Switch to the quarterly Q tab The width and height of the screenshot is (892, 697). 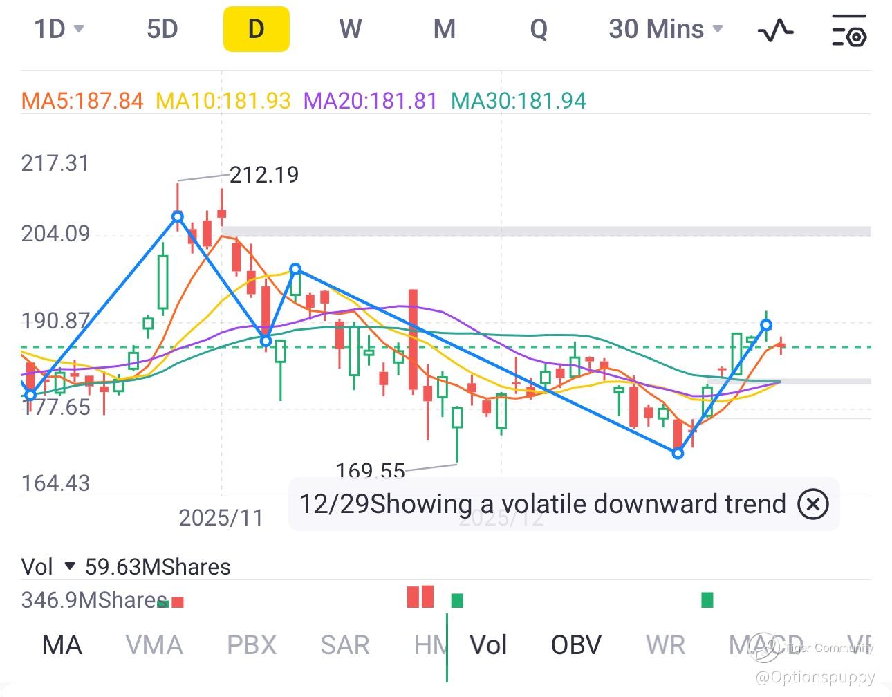click(x=539, y=29)
